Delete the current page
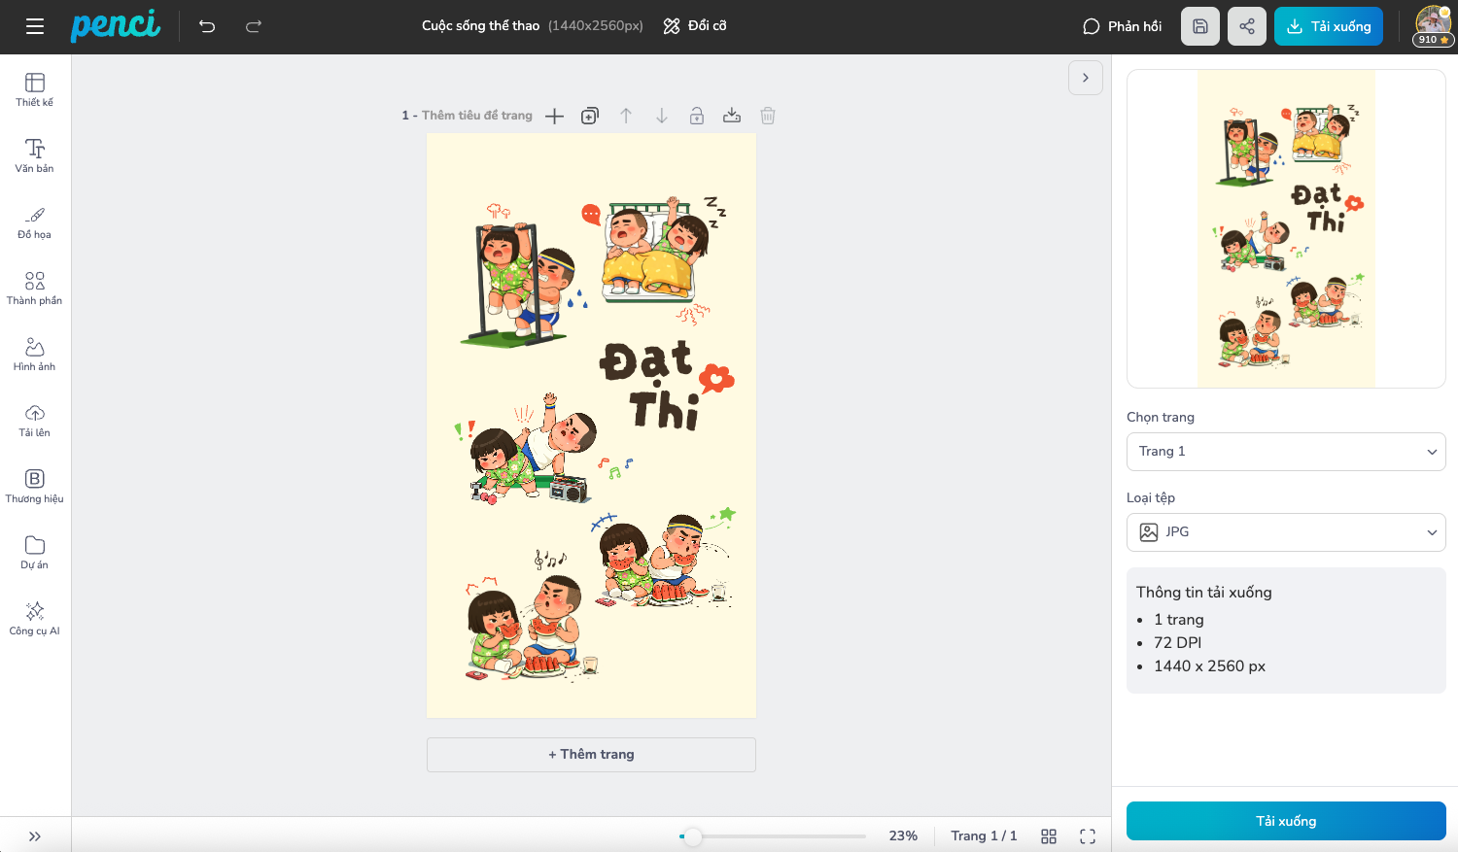Image resolution: width=1458 pixels, height=852 pixels. 767,116
